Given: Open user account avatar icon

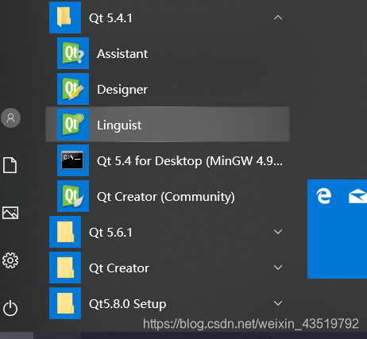Looking at the screenshot, I should click(11, 117).
